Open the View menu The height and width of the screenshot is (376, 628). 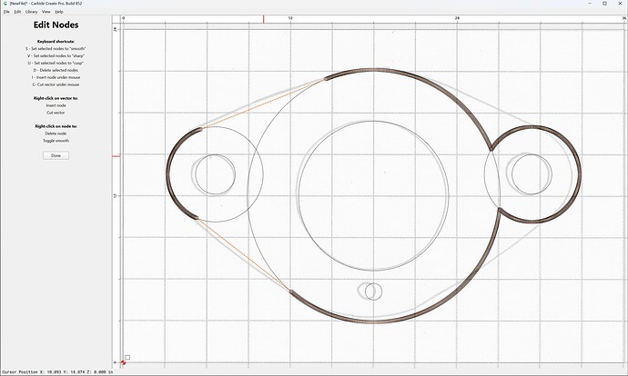pyautogui.click(x=46, y=12)
